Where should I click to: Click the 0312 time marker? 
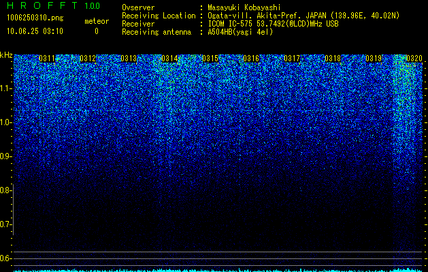coord(88,58)
